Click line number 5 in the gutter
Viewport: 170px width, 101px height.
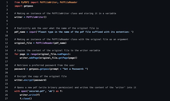[x=7, y=17]
